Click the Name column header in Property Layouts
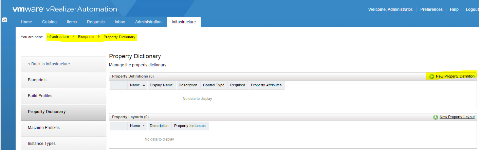The width and height of the screenshot is (479, 150). (137, 126)
